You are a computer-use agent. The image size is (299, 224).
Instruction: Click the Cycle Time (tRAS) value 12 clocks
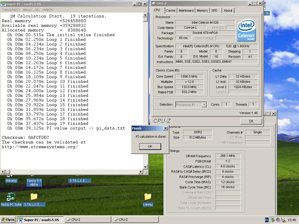(x=228, y=182)
